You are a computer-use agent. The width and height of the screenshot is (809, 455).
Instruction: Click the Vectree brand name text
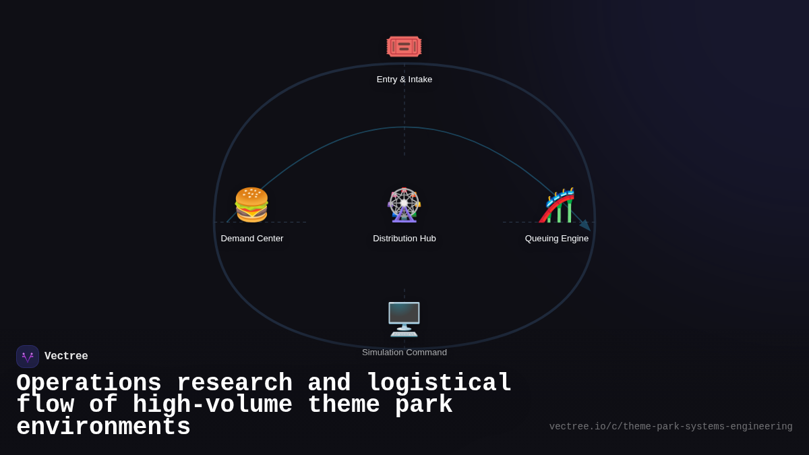coord(67,356)
